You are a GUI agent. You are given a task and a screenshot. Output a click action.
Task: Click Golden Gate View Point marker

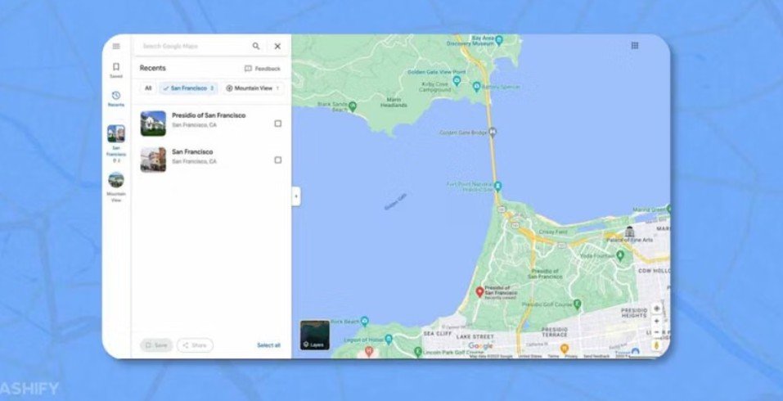click(457, 80)
